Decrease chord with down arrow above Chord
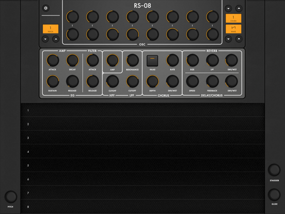285x214 pixels. click(228, 8)
